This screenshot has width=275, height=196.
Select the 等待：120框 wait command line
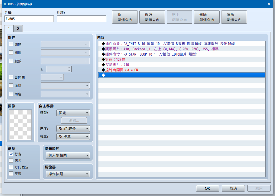coord(182,59)
